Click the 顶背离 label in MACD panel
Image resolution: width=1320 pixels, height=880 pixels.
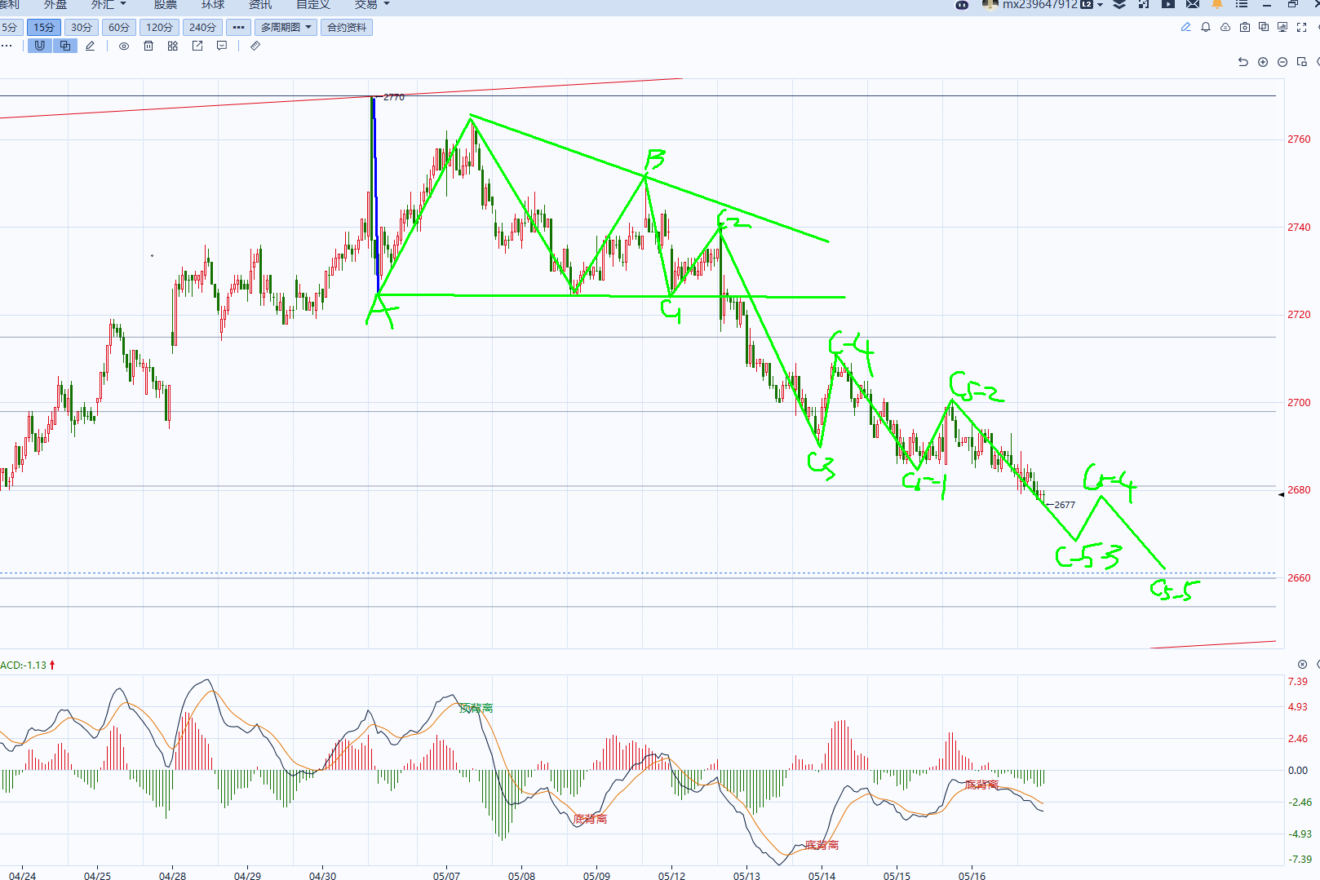[x=476, y=708]
